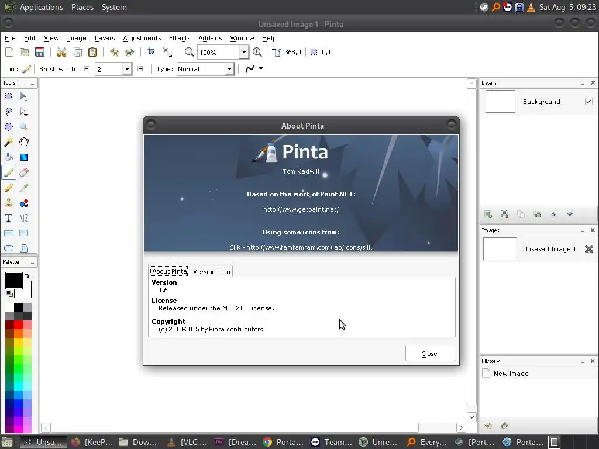Activate the Pan hand tool
The width and height of the screenshot is (599, 449).
pyautogui.click(x=23, y=142)
